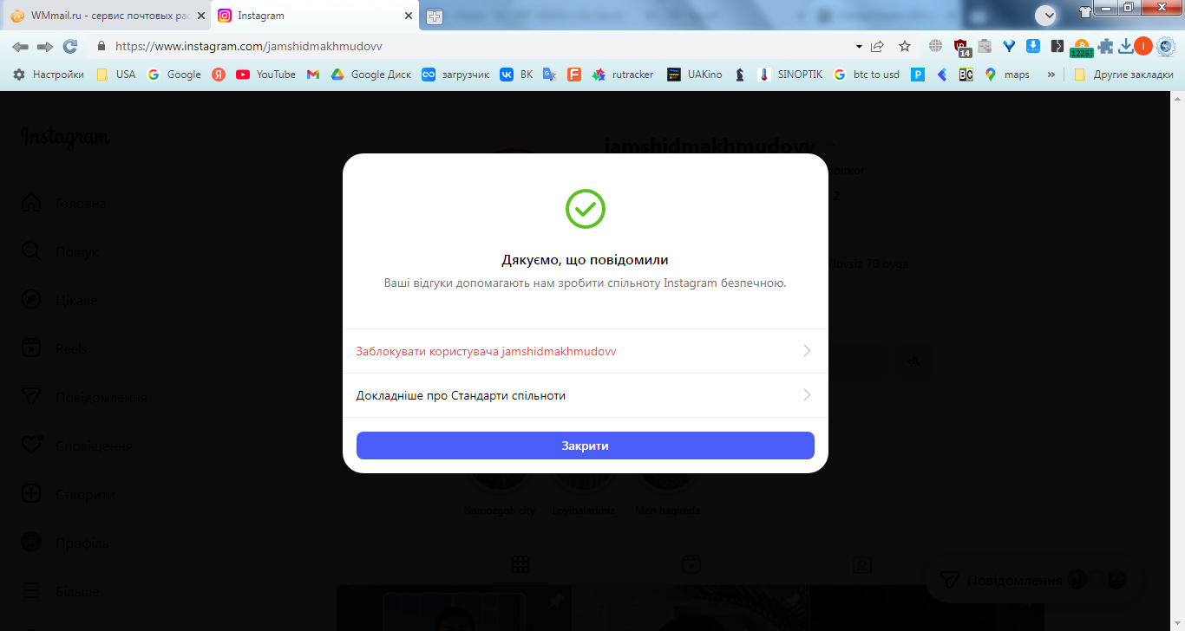Open the maps bookmark

click(x=1007, y=75)
